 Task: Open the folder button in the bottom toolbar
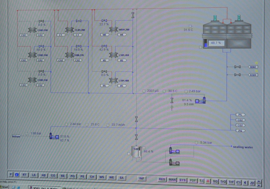click(x=238, y=182)
